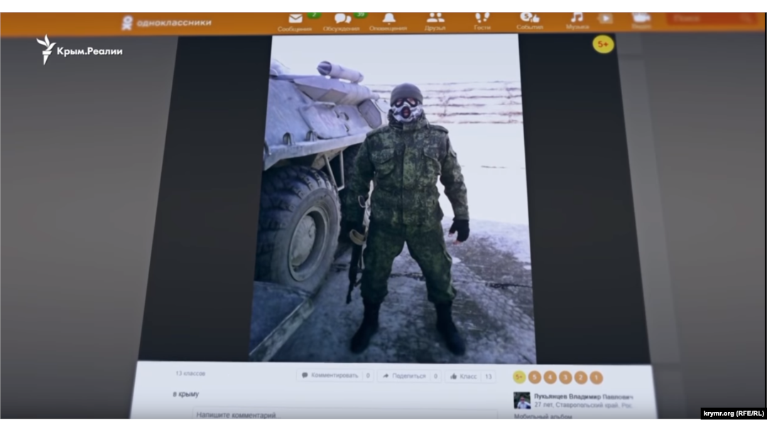Open Оповещения notifications bell
Image resolution: width=767 pixels, height=432 pixels.
pos(388,23)
